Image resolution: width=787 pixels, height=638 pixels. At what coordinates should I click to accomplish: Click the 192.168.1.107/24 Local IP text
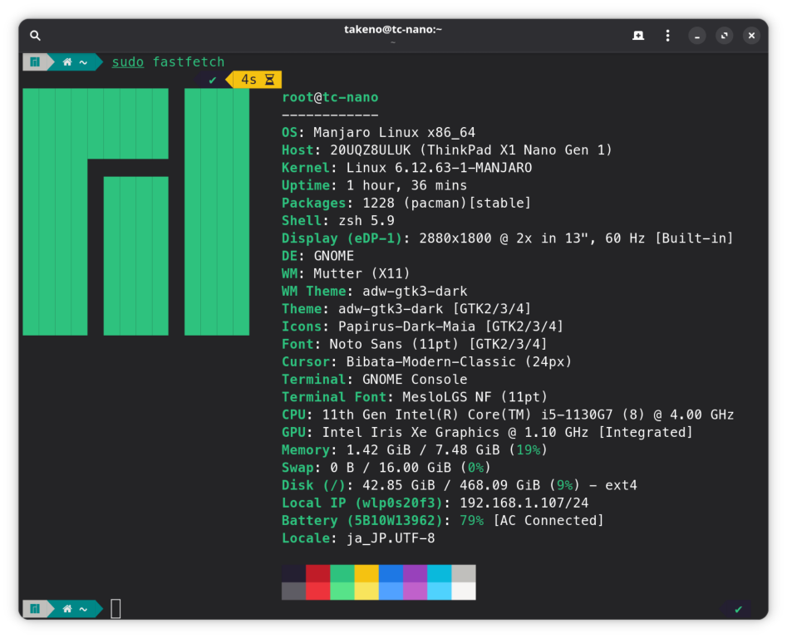point(525,503)
